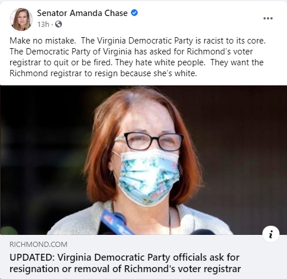Click the blue verified checkmark badge
Viewport: 287px width, 279px height.
pos(134,13)
